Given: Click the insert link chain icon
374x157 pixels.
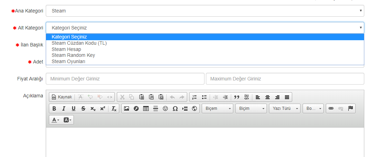Looking at the screenshot, I should [x=331, y=108].
